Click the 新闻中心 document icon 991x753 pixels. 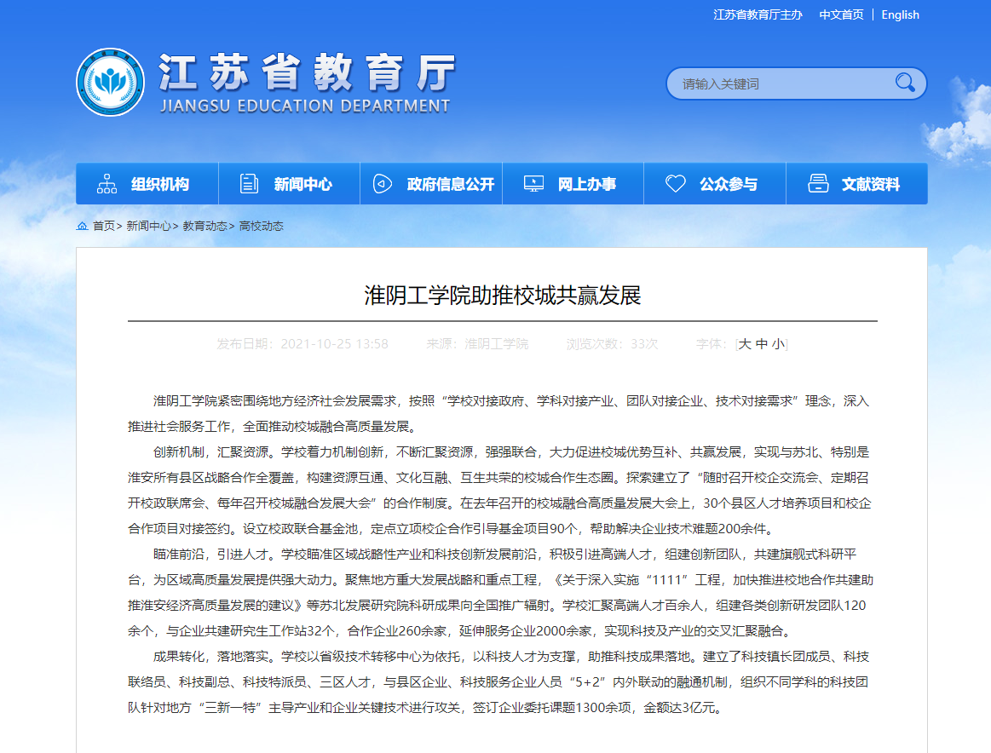pos(250,184)
